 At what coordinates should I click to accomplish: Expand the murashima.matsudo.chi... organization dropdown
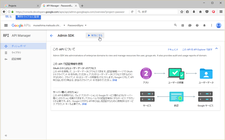(x=49, y=26)
